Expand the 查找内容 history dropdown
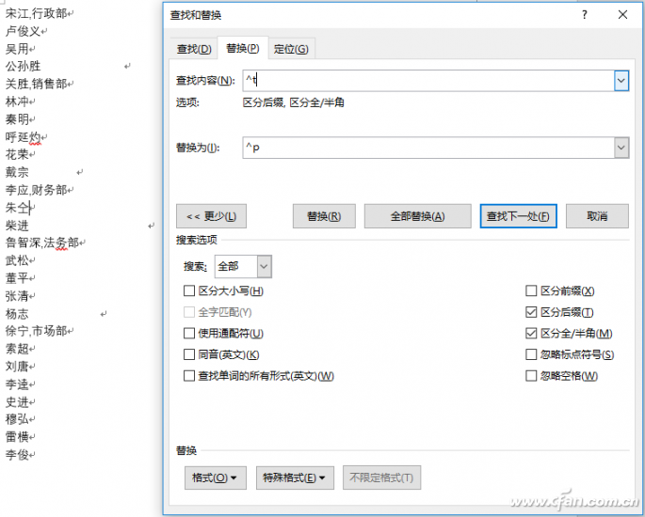645x517 pixels. point(621,81)
